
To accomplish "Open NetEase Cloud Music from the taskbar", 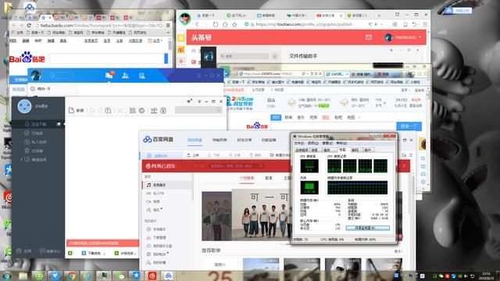I will (x=152, y=276).
